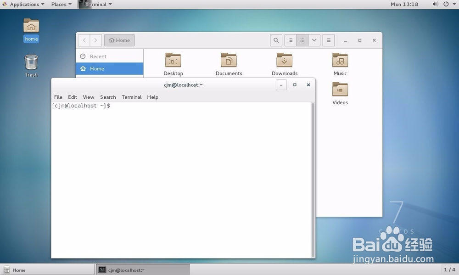459x275 pixels.
Task: Click the Home path button in Files
Action: coord(119,40)
